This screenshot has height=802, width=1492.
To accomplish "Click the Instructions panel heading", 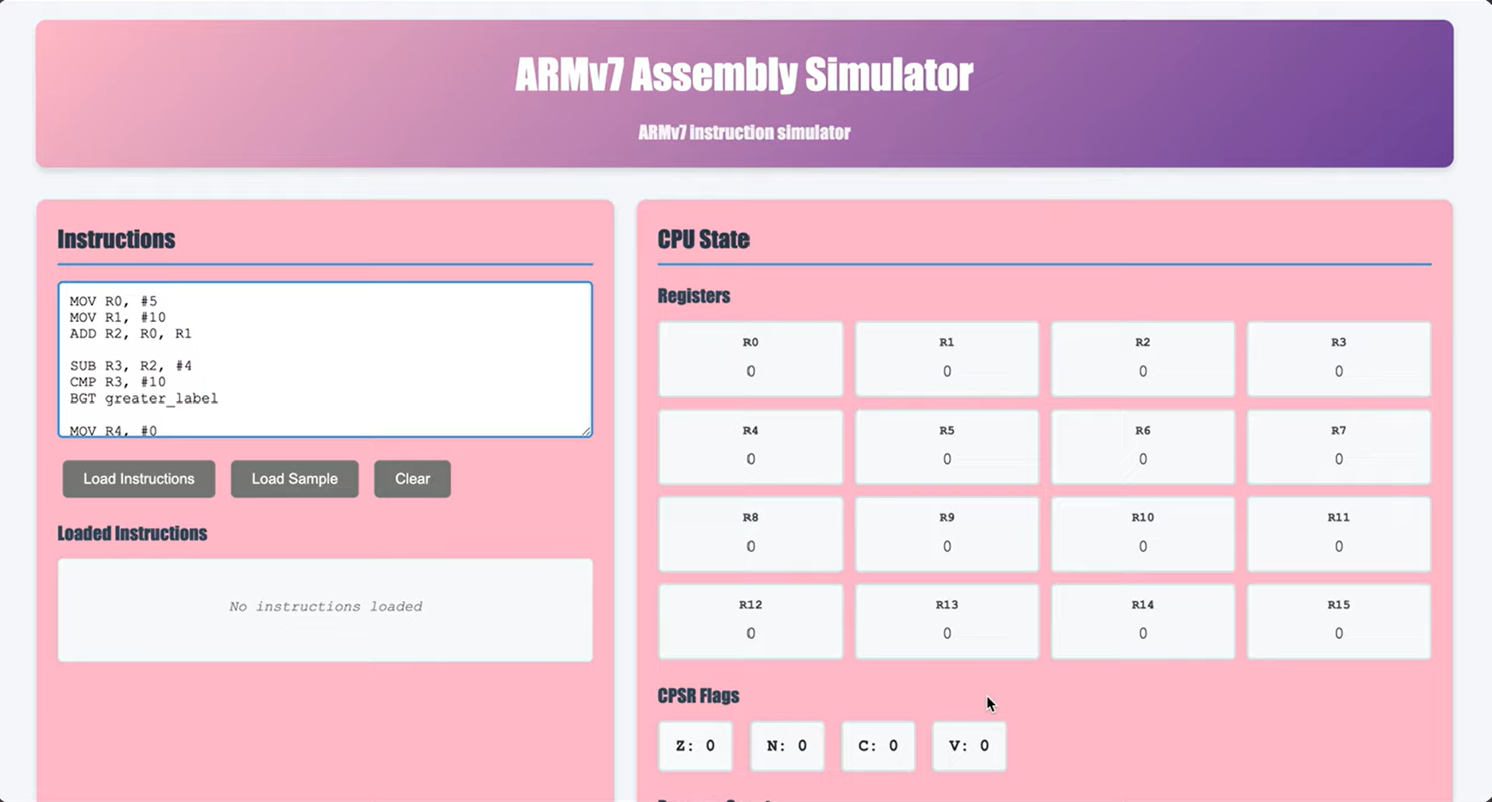I will point(116,240).
